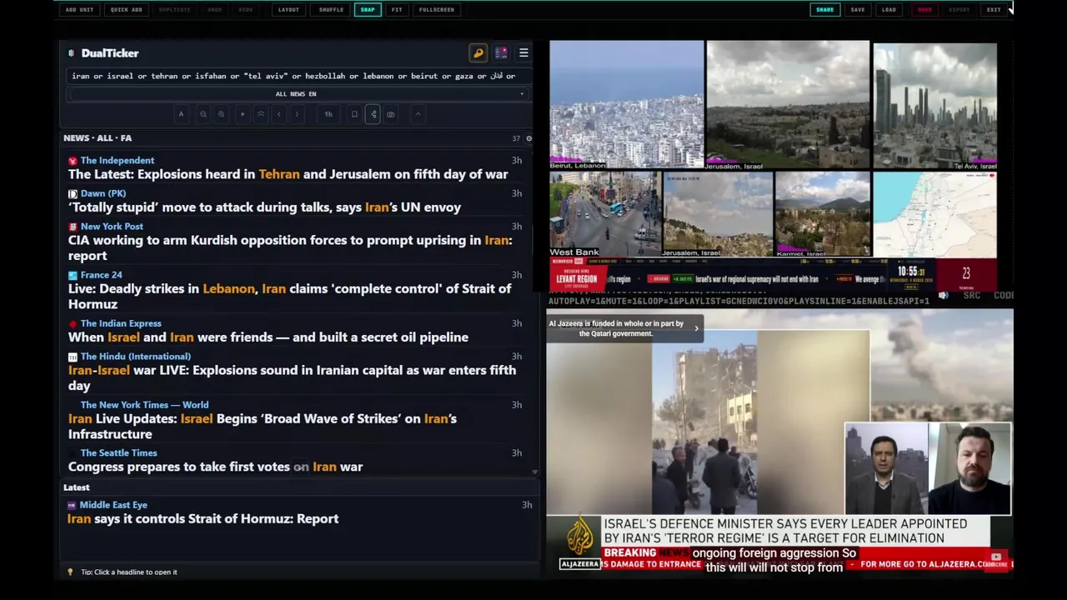Click the next arrow icon

[x=297, y=114]
